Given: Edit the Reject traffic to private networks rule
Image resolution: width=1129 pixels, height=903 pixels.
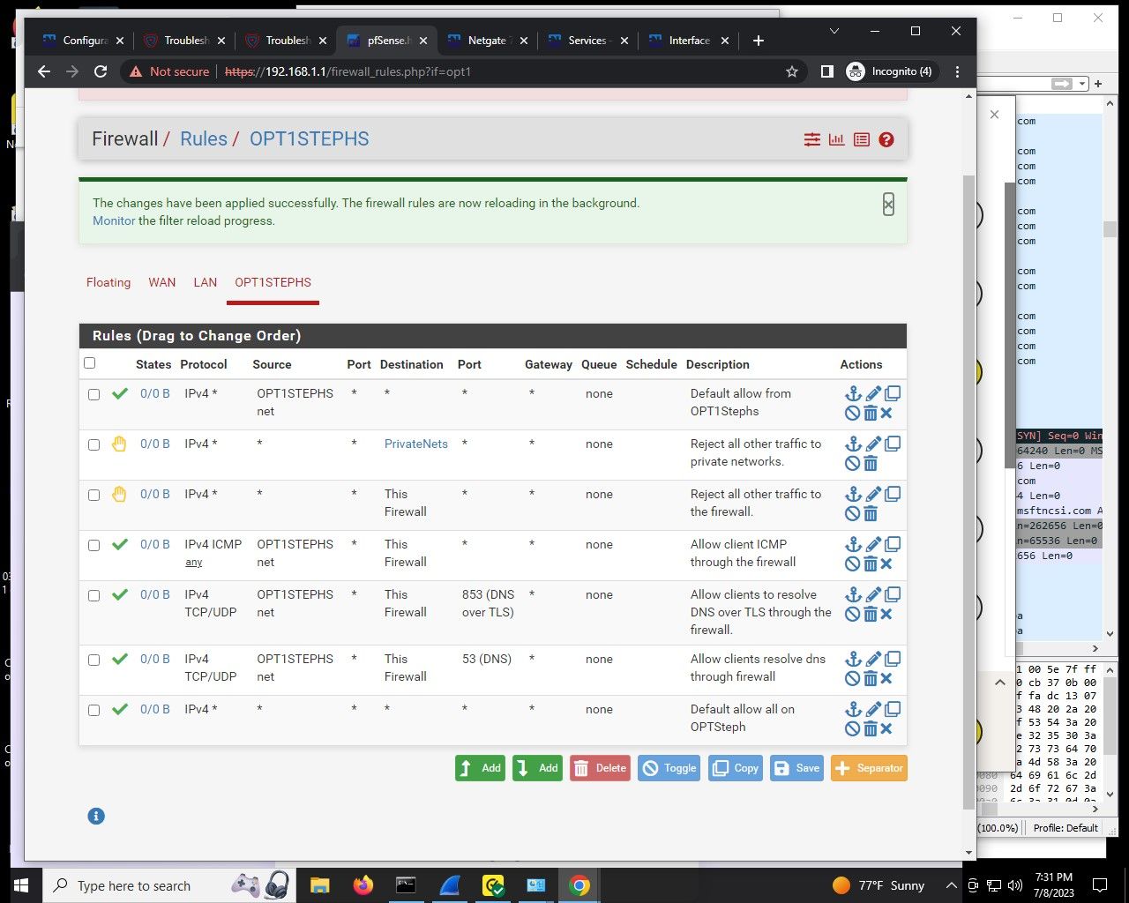Looking at the screenshot, I should 873,444.
